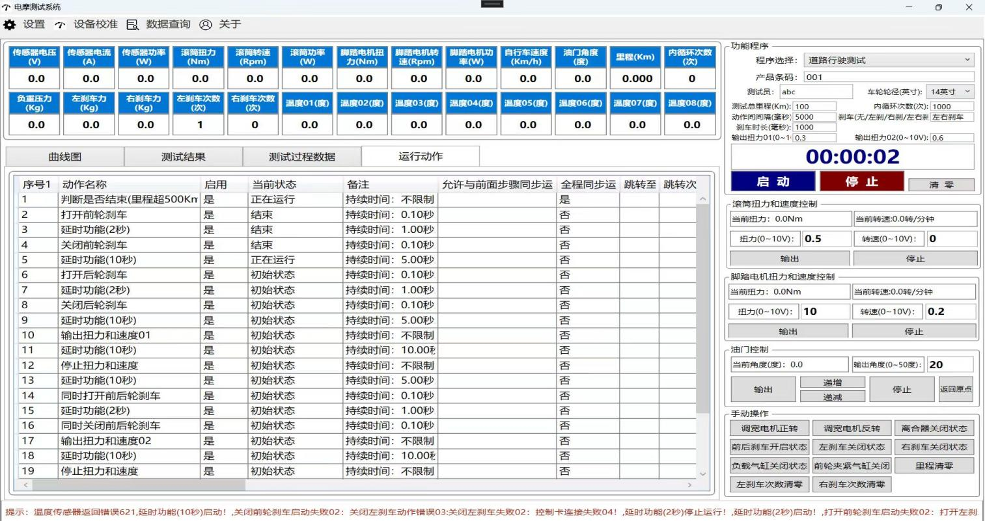Switch to the 曲线图 tab

click(65, 157)
